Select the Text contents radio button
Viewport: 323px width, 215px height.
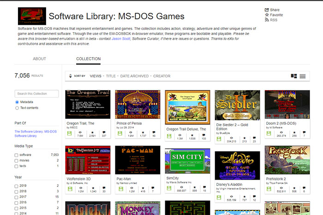[17, 108]
